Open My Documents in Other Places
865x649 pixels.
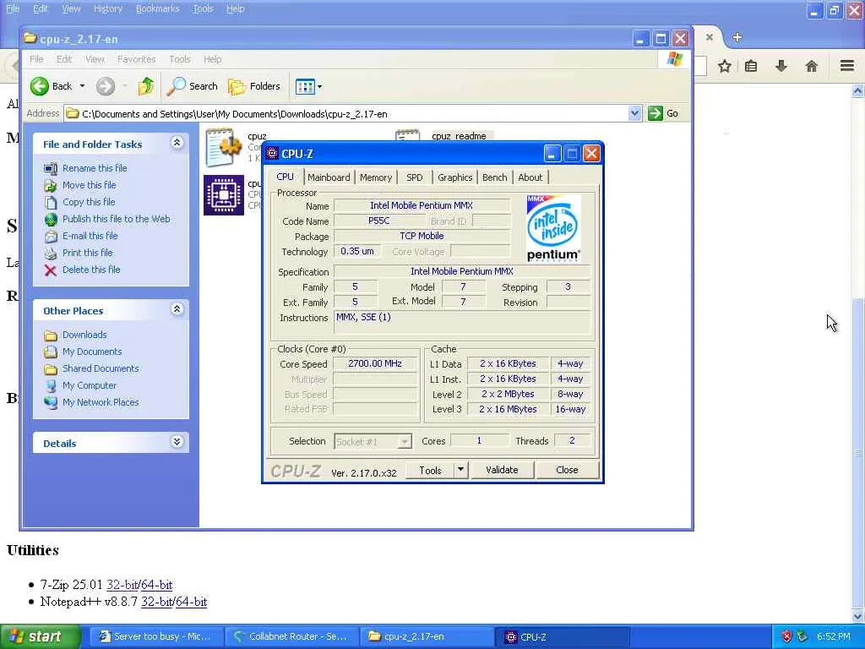(92, 352)
